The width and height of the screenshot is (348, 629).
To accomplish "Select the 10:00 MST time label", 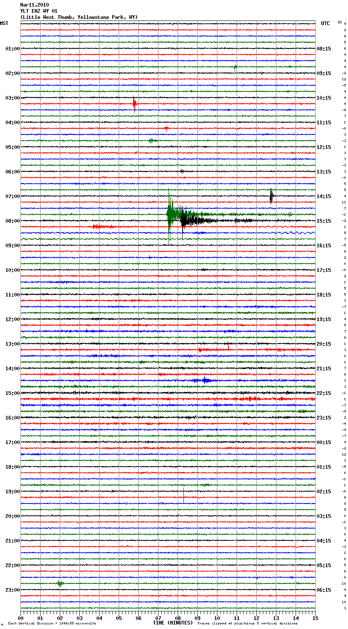I will [x=13, y=270].
